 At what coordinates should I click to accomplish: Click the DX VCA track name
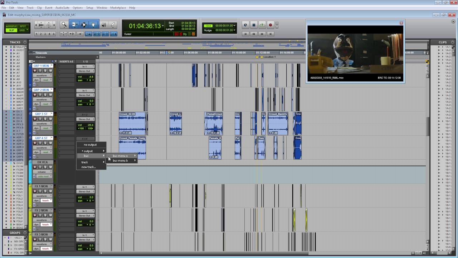point(42,162)
